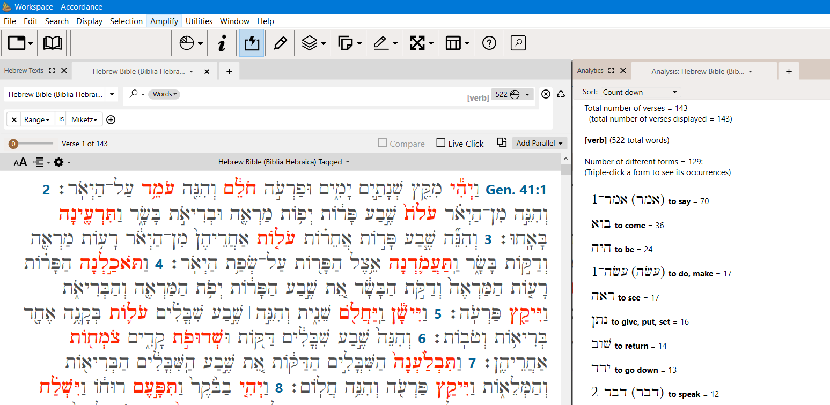
Task: Close the Hebrew Texts zone
Action: (64, 70)
